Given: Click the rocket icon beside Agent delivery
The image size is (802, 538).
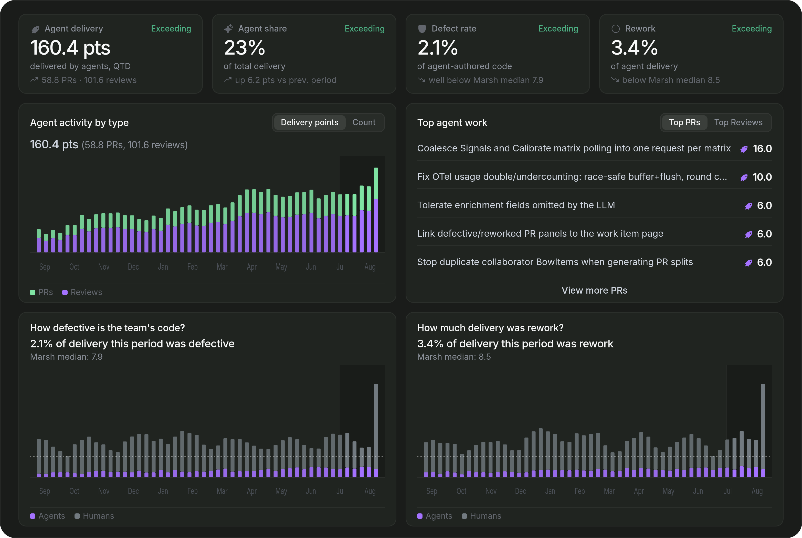Looking at the screenshot, I should [x=35, y=29].
